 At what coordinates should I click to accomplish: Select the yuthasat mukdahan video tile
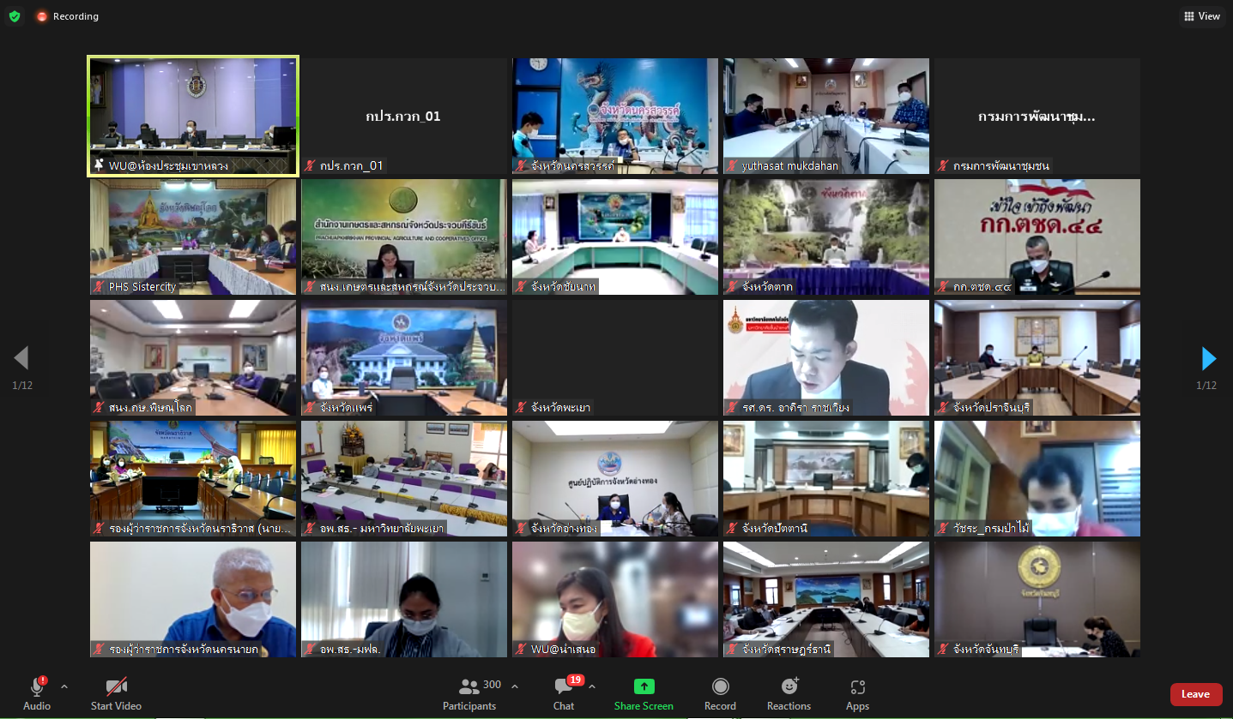click(826, 116)
